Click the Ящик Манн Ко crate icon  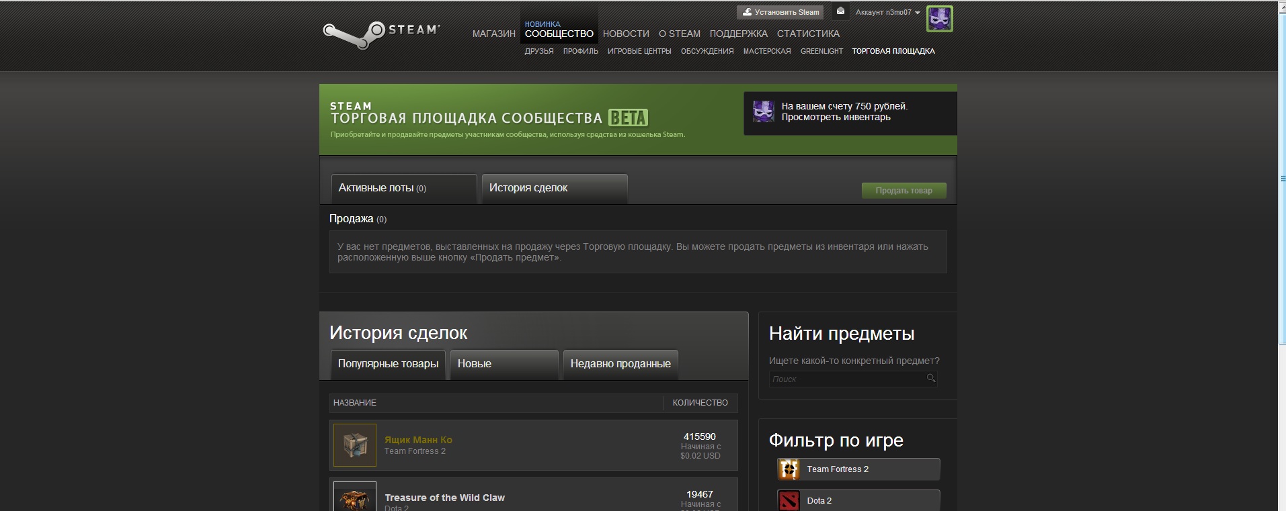355,445
